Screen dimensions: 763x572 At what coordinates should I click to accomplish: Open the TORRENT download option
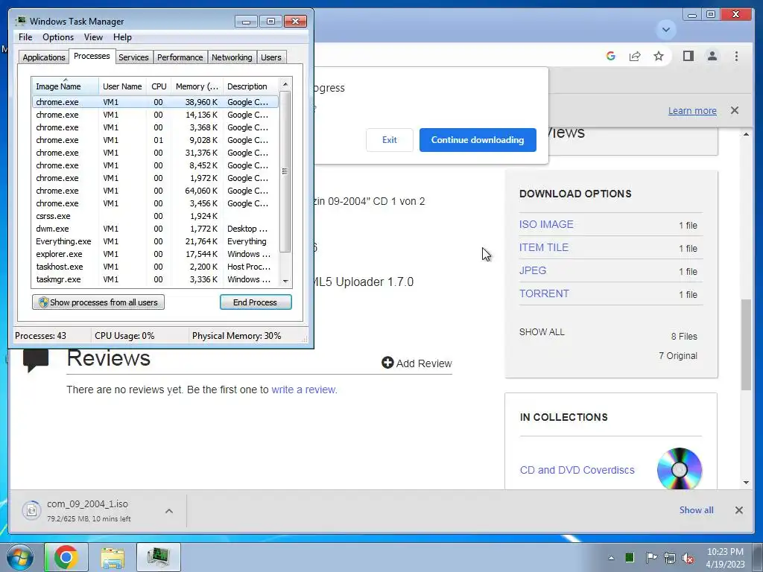tap(544, 293)
